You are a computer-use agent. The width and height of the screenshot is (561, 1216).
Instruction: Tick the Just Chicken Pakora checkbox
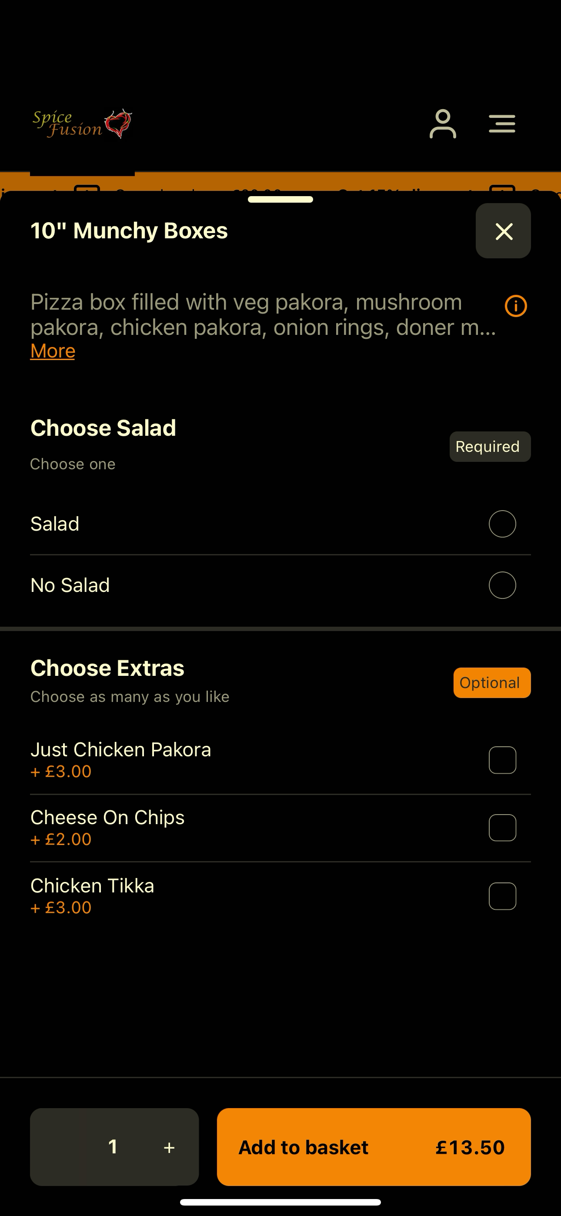[502, 759]
